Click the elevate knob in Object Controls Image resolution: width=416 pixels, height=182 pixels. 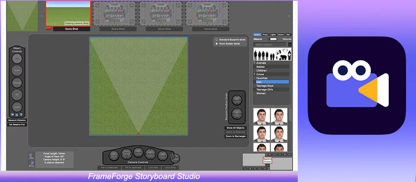pos(17,83)
